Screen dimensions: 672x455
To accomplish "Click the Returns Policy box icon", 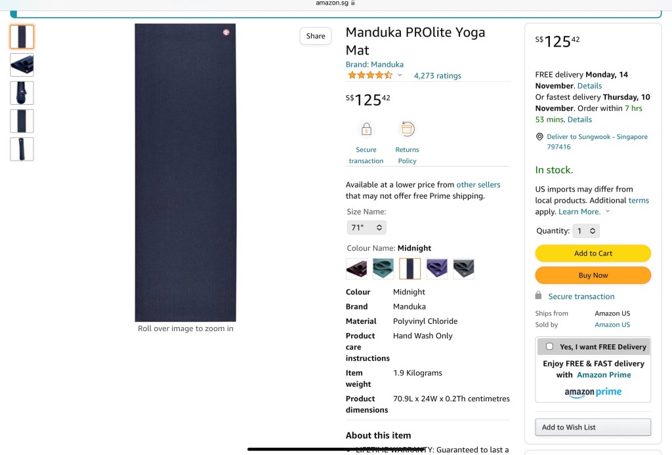I will click(407, 129).
